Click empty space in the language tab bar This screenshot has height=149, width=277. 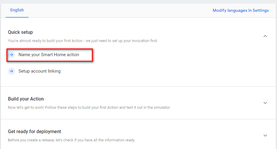[117, 10]
